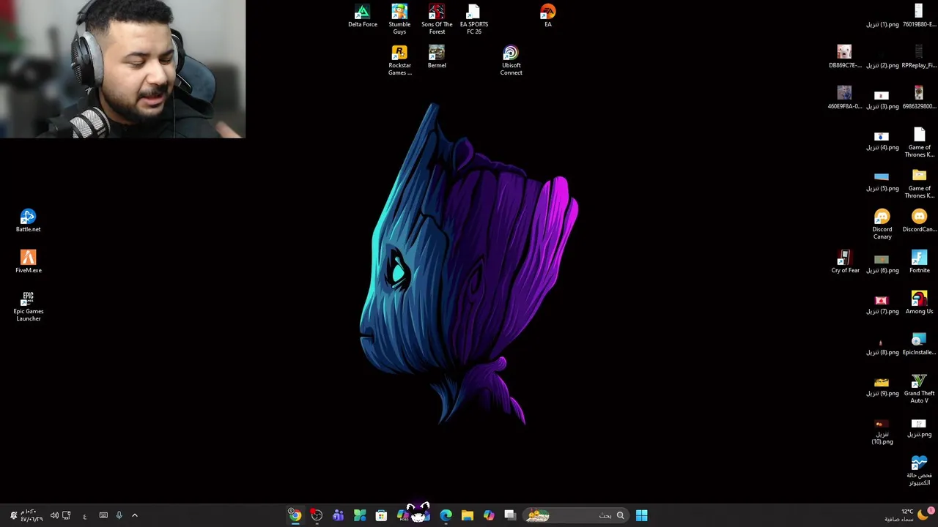Open the microphone tray icon

tap(119, 515)
